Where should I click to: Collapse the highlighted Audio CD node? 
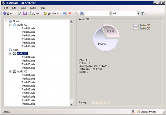click(10, 54)
